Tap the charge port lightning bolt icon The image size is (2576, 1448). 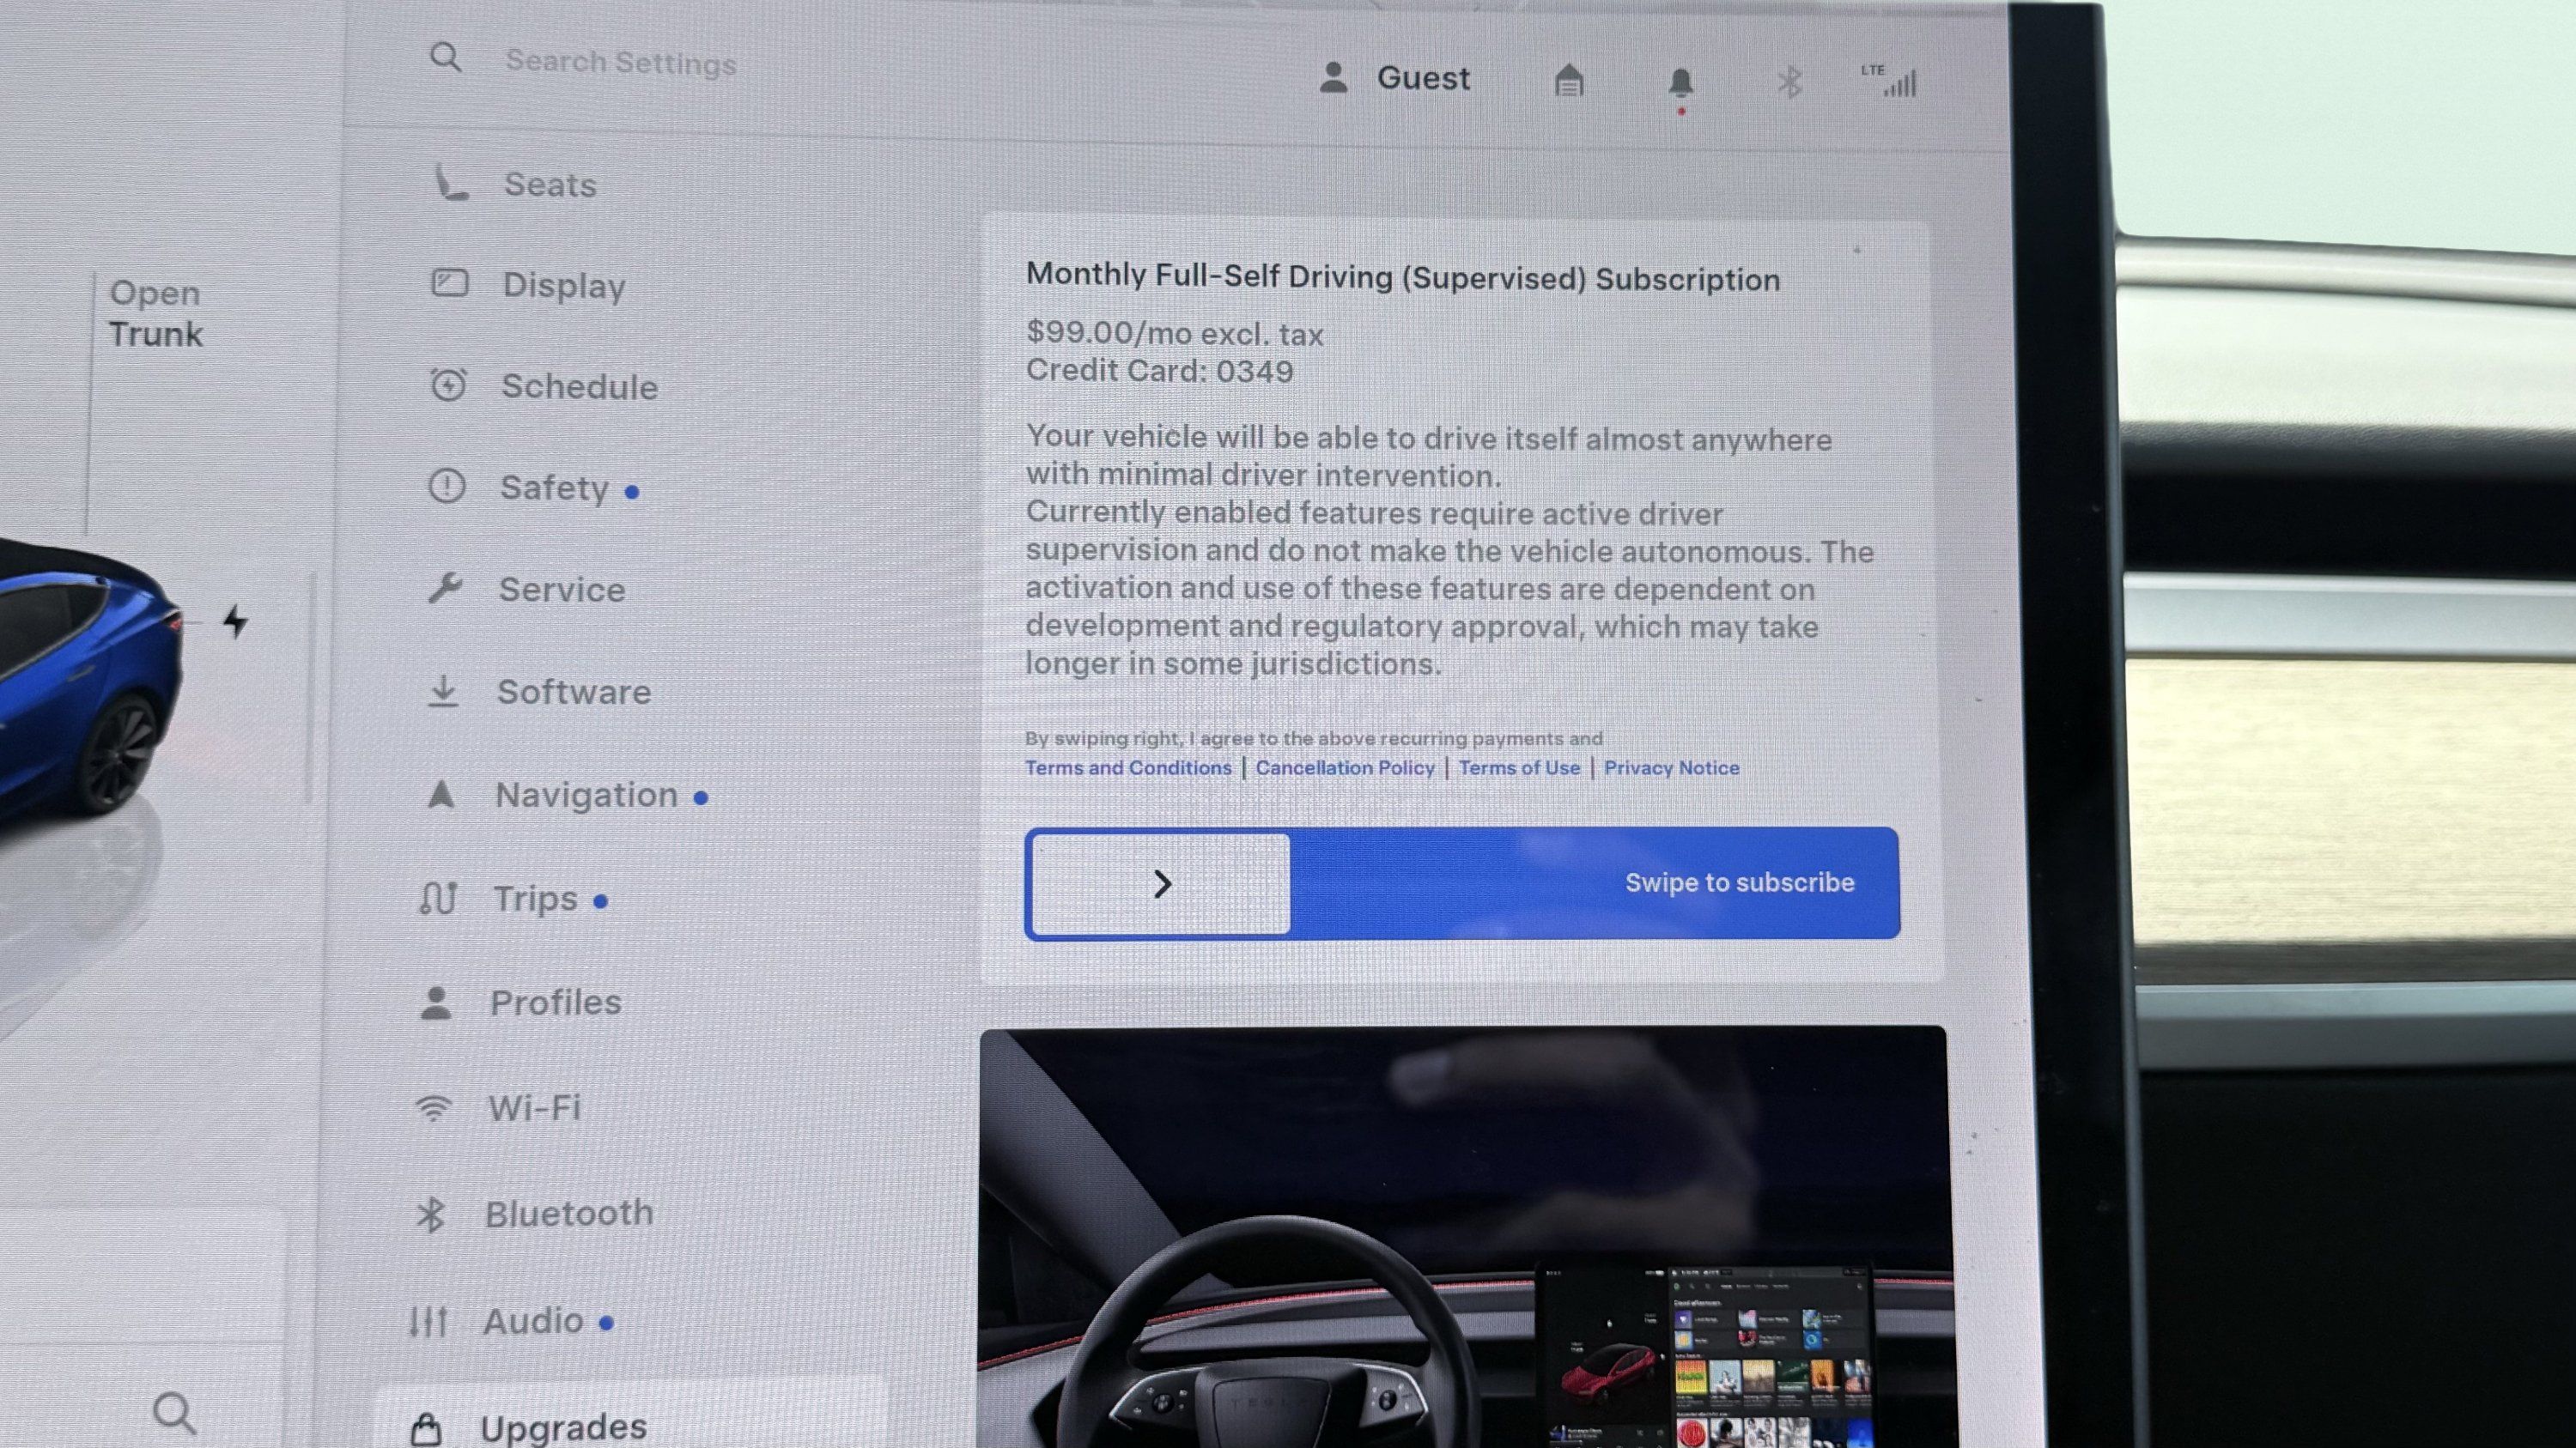[236, 621]
